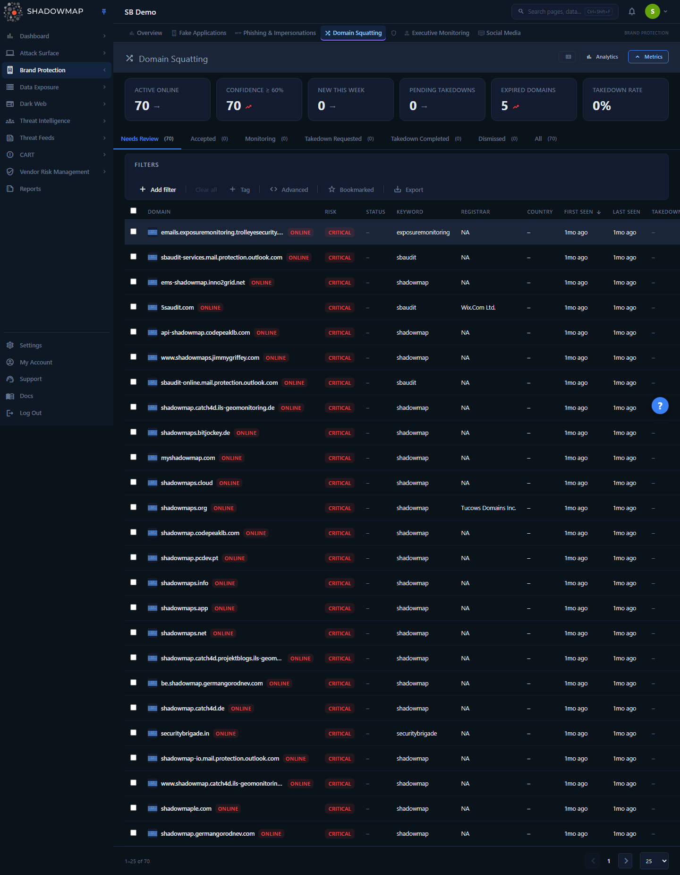680x875 pixels.
Task: Click the ShadowMap logo
Action: (43, 11)
